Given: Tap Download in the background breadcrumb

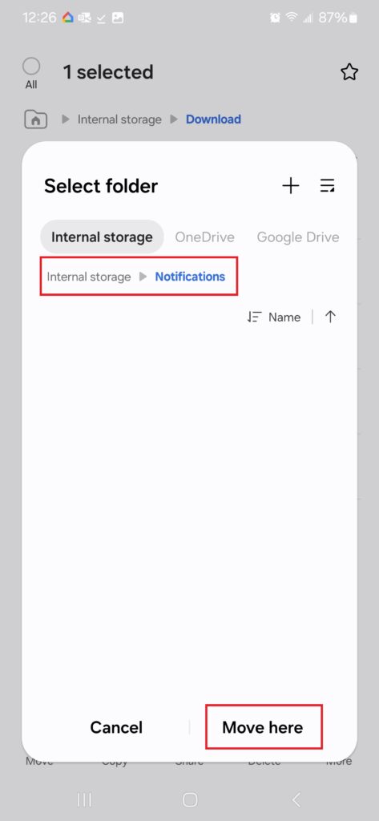Looking at the screenshot, I should click(x=214, y=119).
